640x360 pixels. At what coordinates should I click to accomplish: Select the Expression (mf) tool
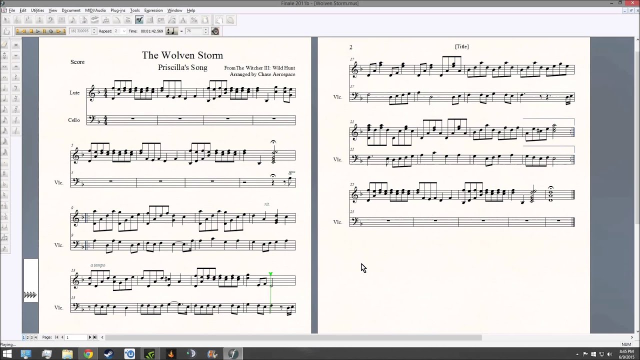coord(139,20)
